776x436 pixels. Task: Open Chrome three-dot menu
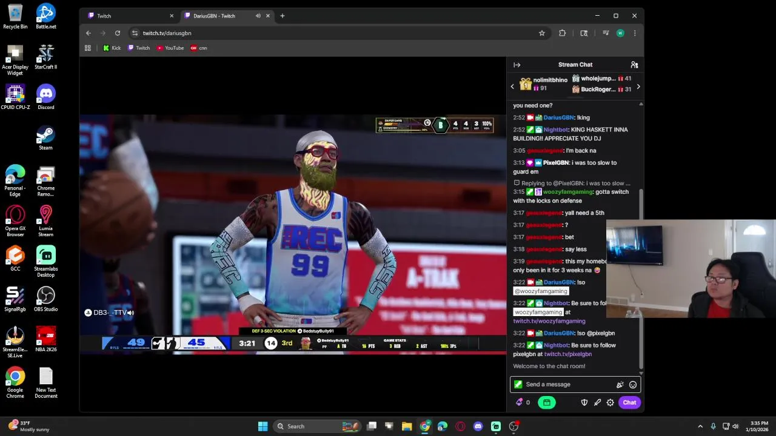coord(635,33)
